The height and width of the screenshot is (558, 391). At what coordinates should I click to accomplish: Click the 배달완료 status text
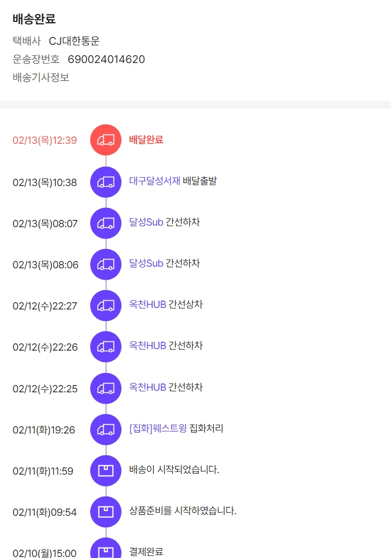click(x=146, y=140)
